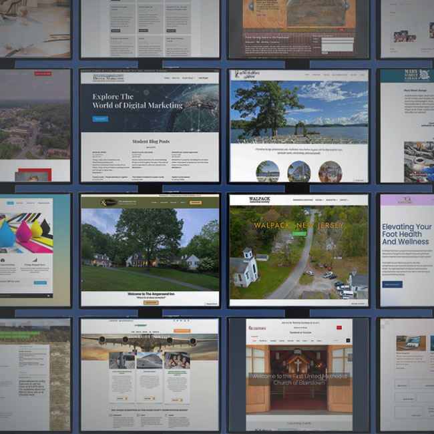
Task: Click the blue button under Explore The World heading
Action: point(100,119)
